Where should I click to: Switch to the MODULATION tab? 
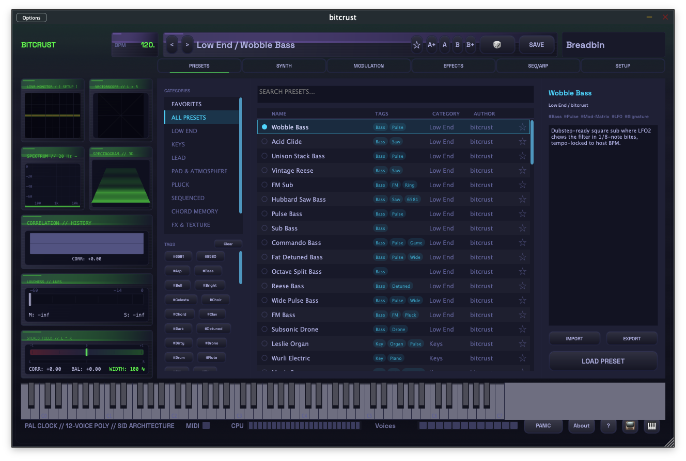(368, 65)
